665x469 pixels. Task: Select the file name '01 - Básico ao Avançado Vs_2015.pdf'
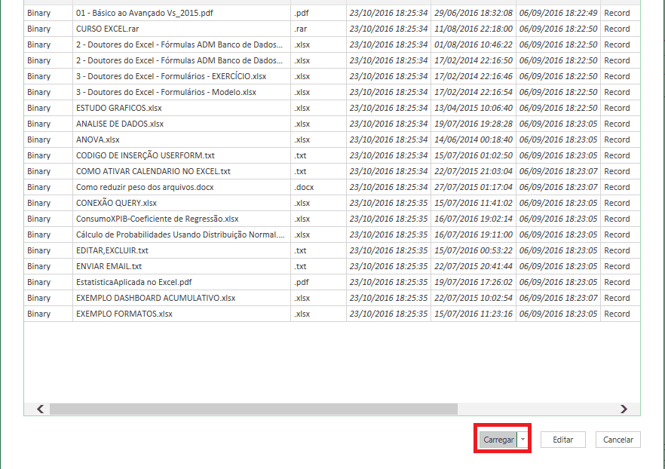[x=145, y=13]
